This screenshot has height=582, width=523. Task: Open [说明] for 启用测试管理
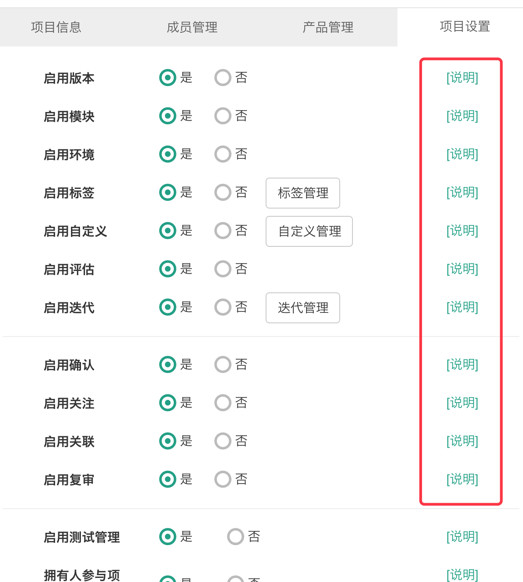[x=462, y=536]
